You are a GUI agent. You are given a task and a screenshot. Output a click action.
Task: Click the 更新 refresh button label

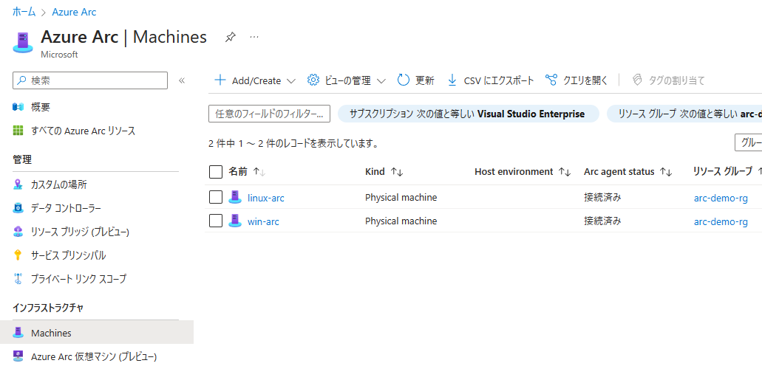click(425, 80)
